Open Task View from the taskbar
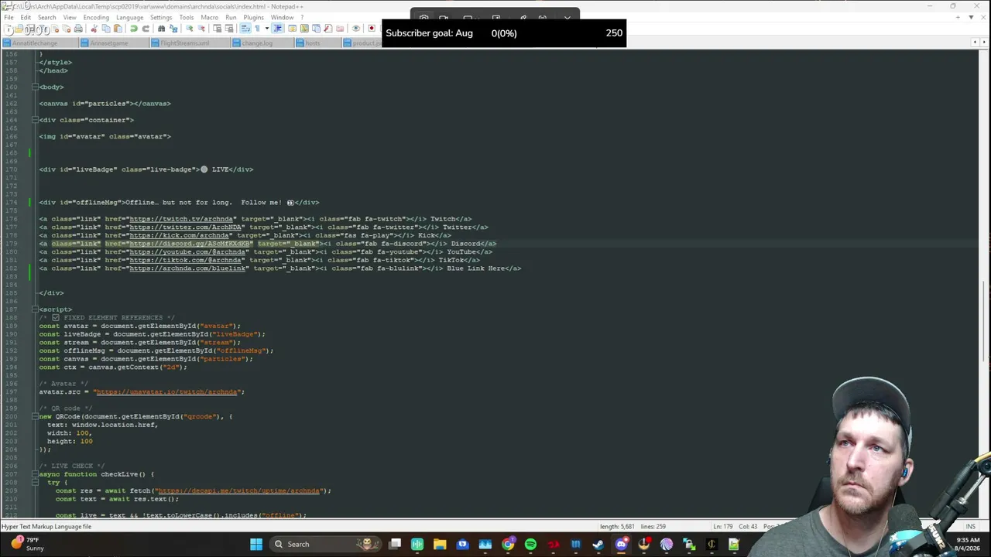Viewport: 991px width, 557px height. click(395, 544)
